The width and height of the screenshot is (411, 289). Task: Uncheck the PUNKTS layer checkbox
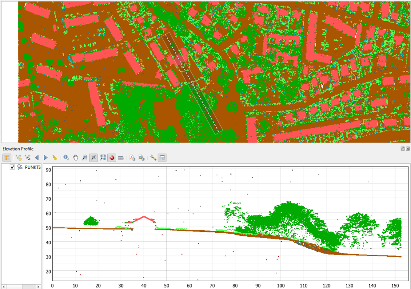click(11, 167)
